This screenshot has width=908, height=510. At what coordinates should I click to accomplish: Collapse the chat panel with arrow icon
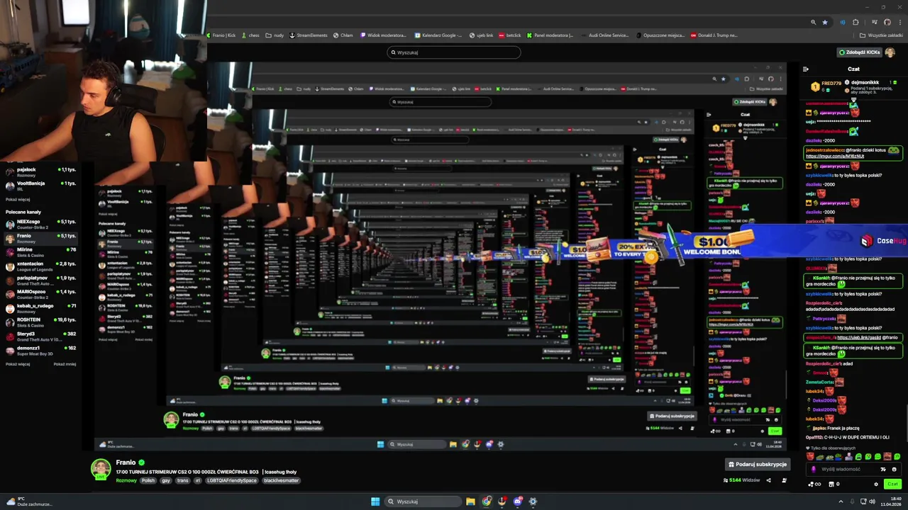(806, 69)
